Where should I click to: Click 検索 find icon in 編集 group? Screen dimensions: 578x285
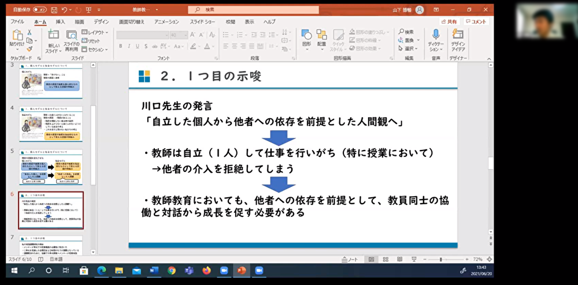click(x=406, y=32)
